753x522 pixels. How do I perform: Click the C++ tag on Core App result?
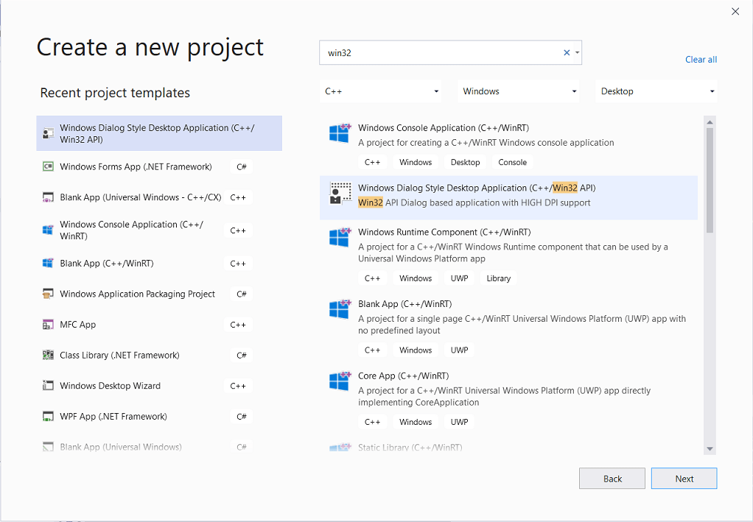click(x=372, y=422)
